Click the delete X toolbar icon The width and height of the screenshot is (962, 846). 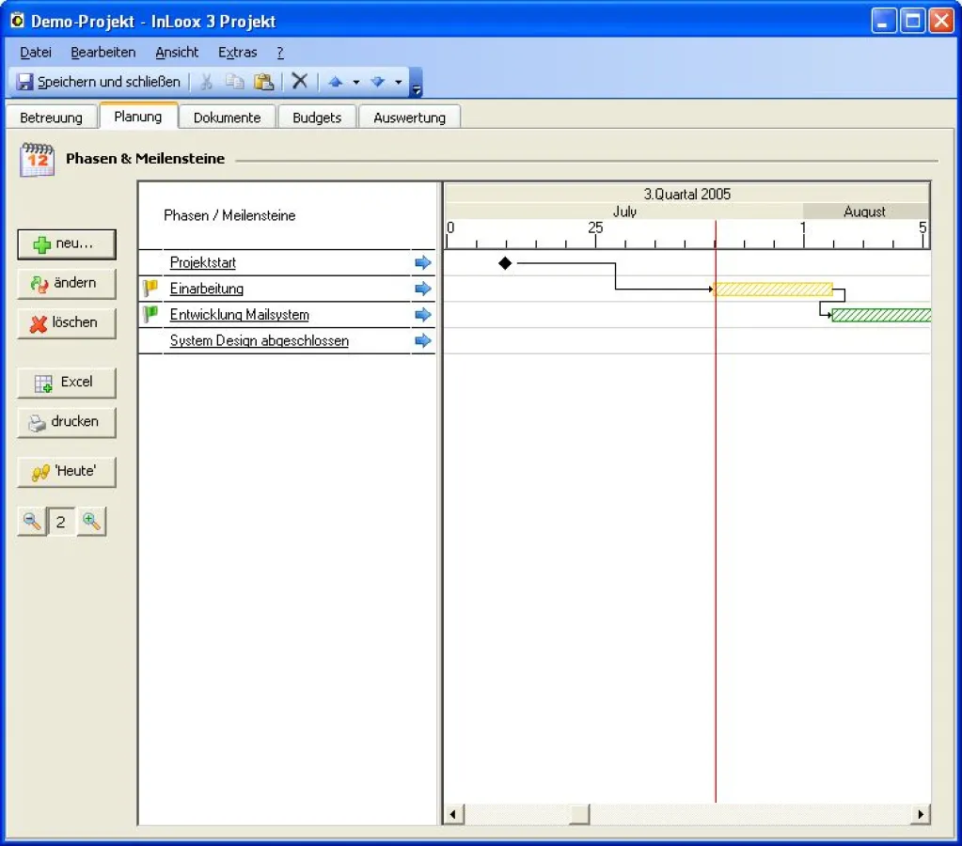click(x=299, y=82)
